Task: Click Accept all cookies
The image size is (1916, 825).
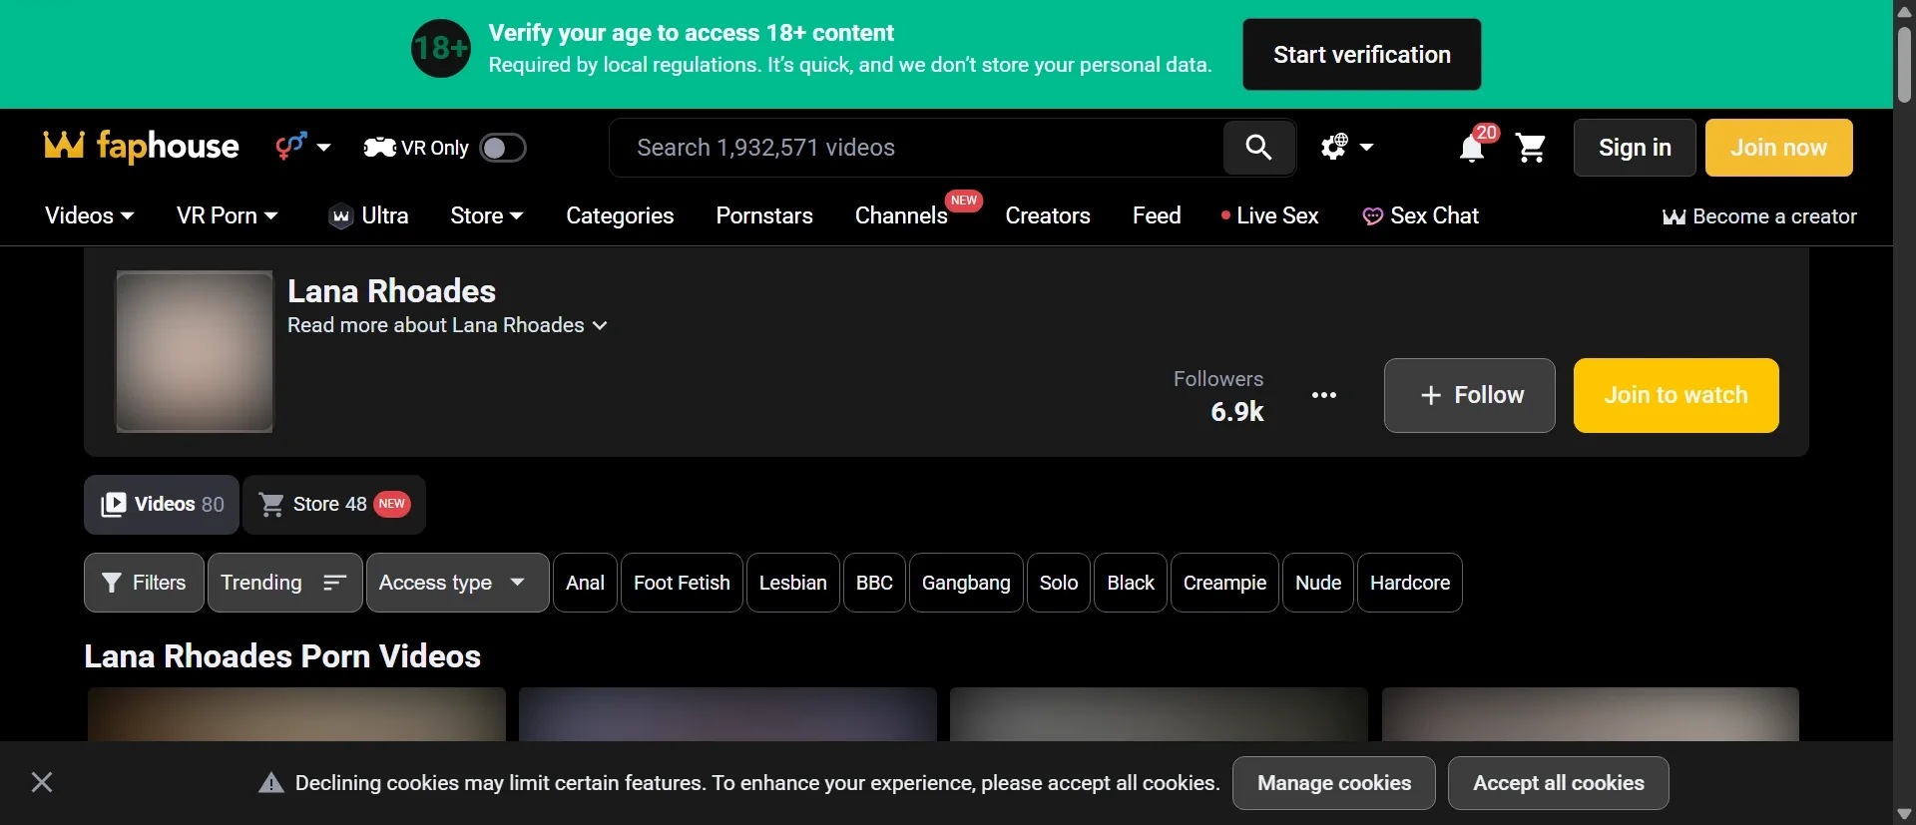Action: click(x=1559, y=783)
